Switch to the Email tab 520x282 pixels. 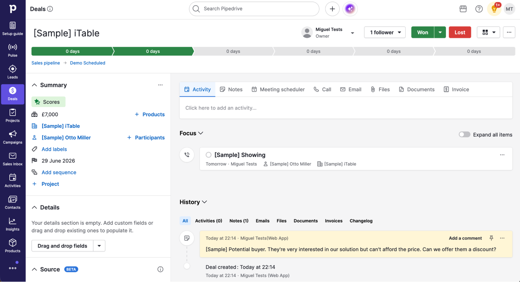click(351, 89)
